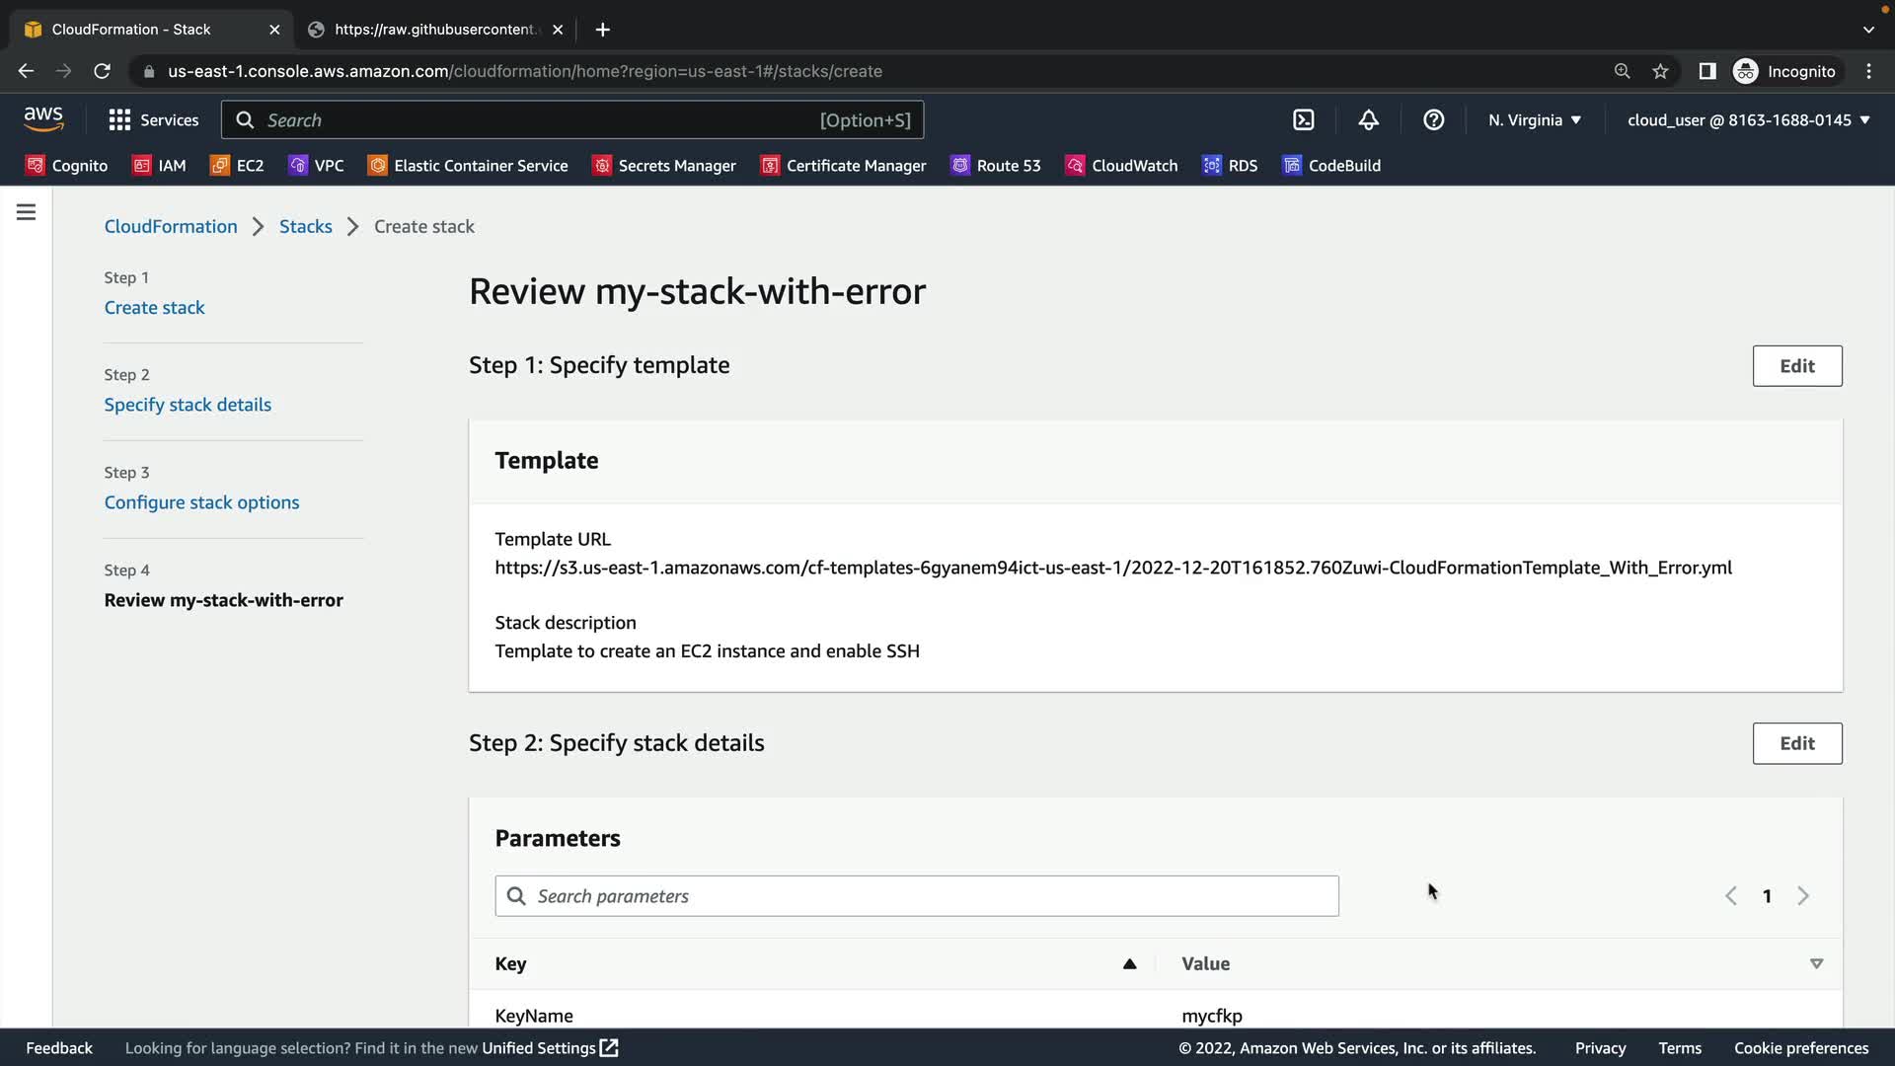The width and height of the screenshot is (1895, 1066).
Task: Open the notifications bell
Action: coord(1368,120)
